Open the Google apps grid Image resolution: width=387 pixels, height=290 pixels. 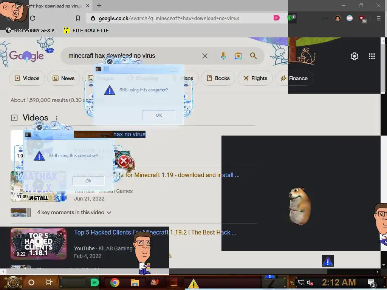point(372,56)
